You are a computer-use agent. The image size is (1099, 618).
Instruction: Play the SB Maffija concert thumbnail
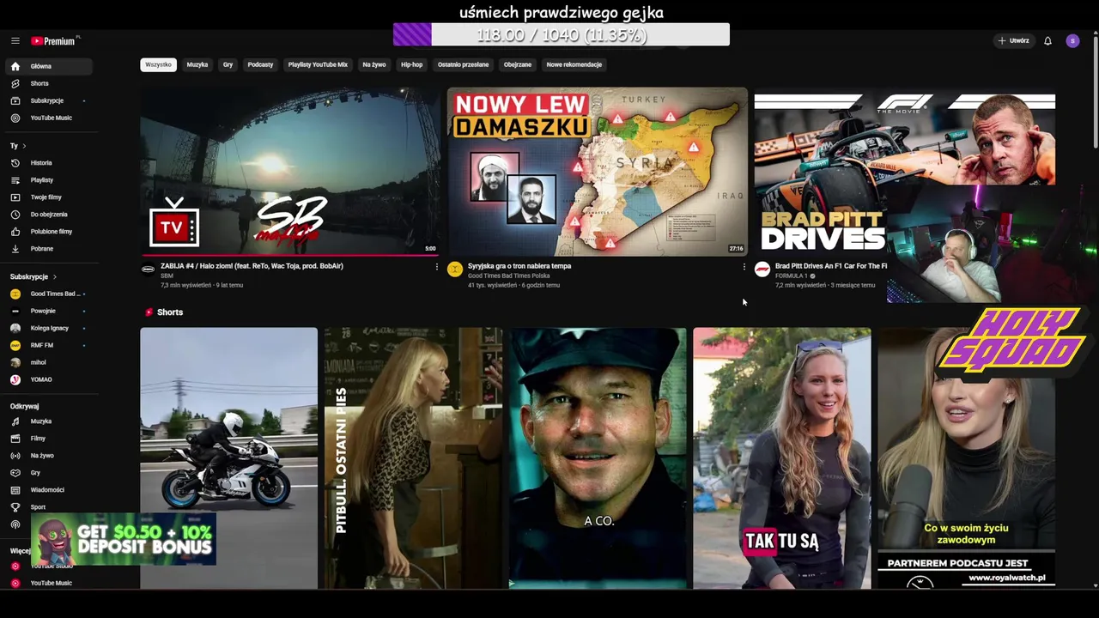click(290, 171)
